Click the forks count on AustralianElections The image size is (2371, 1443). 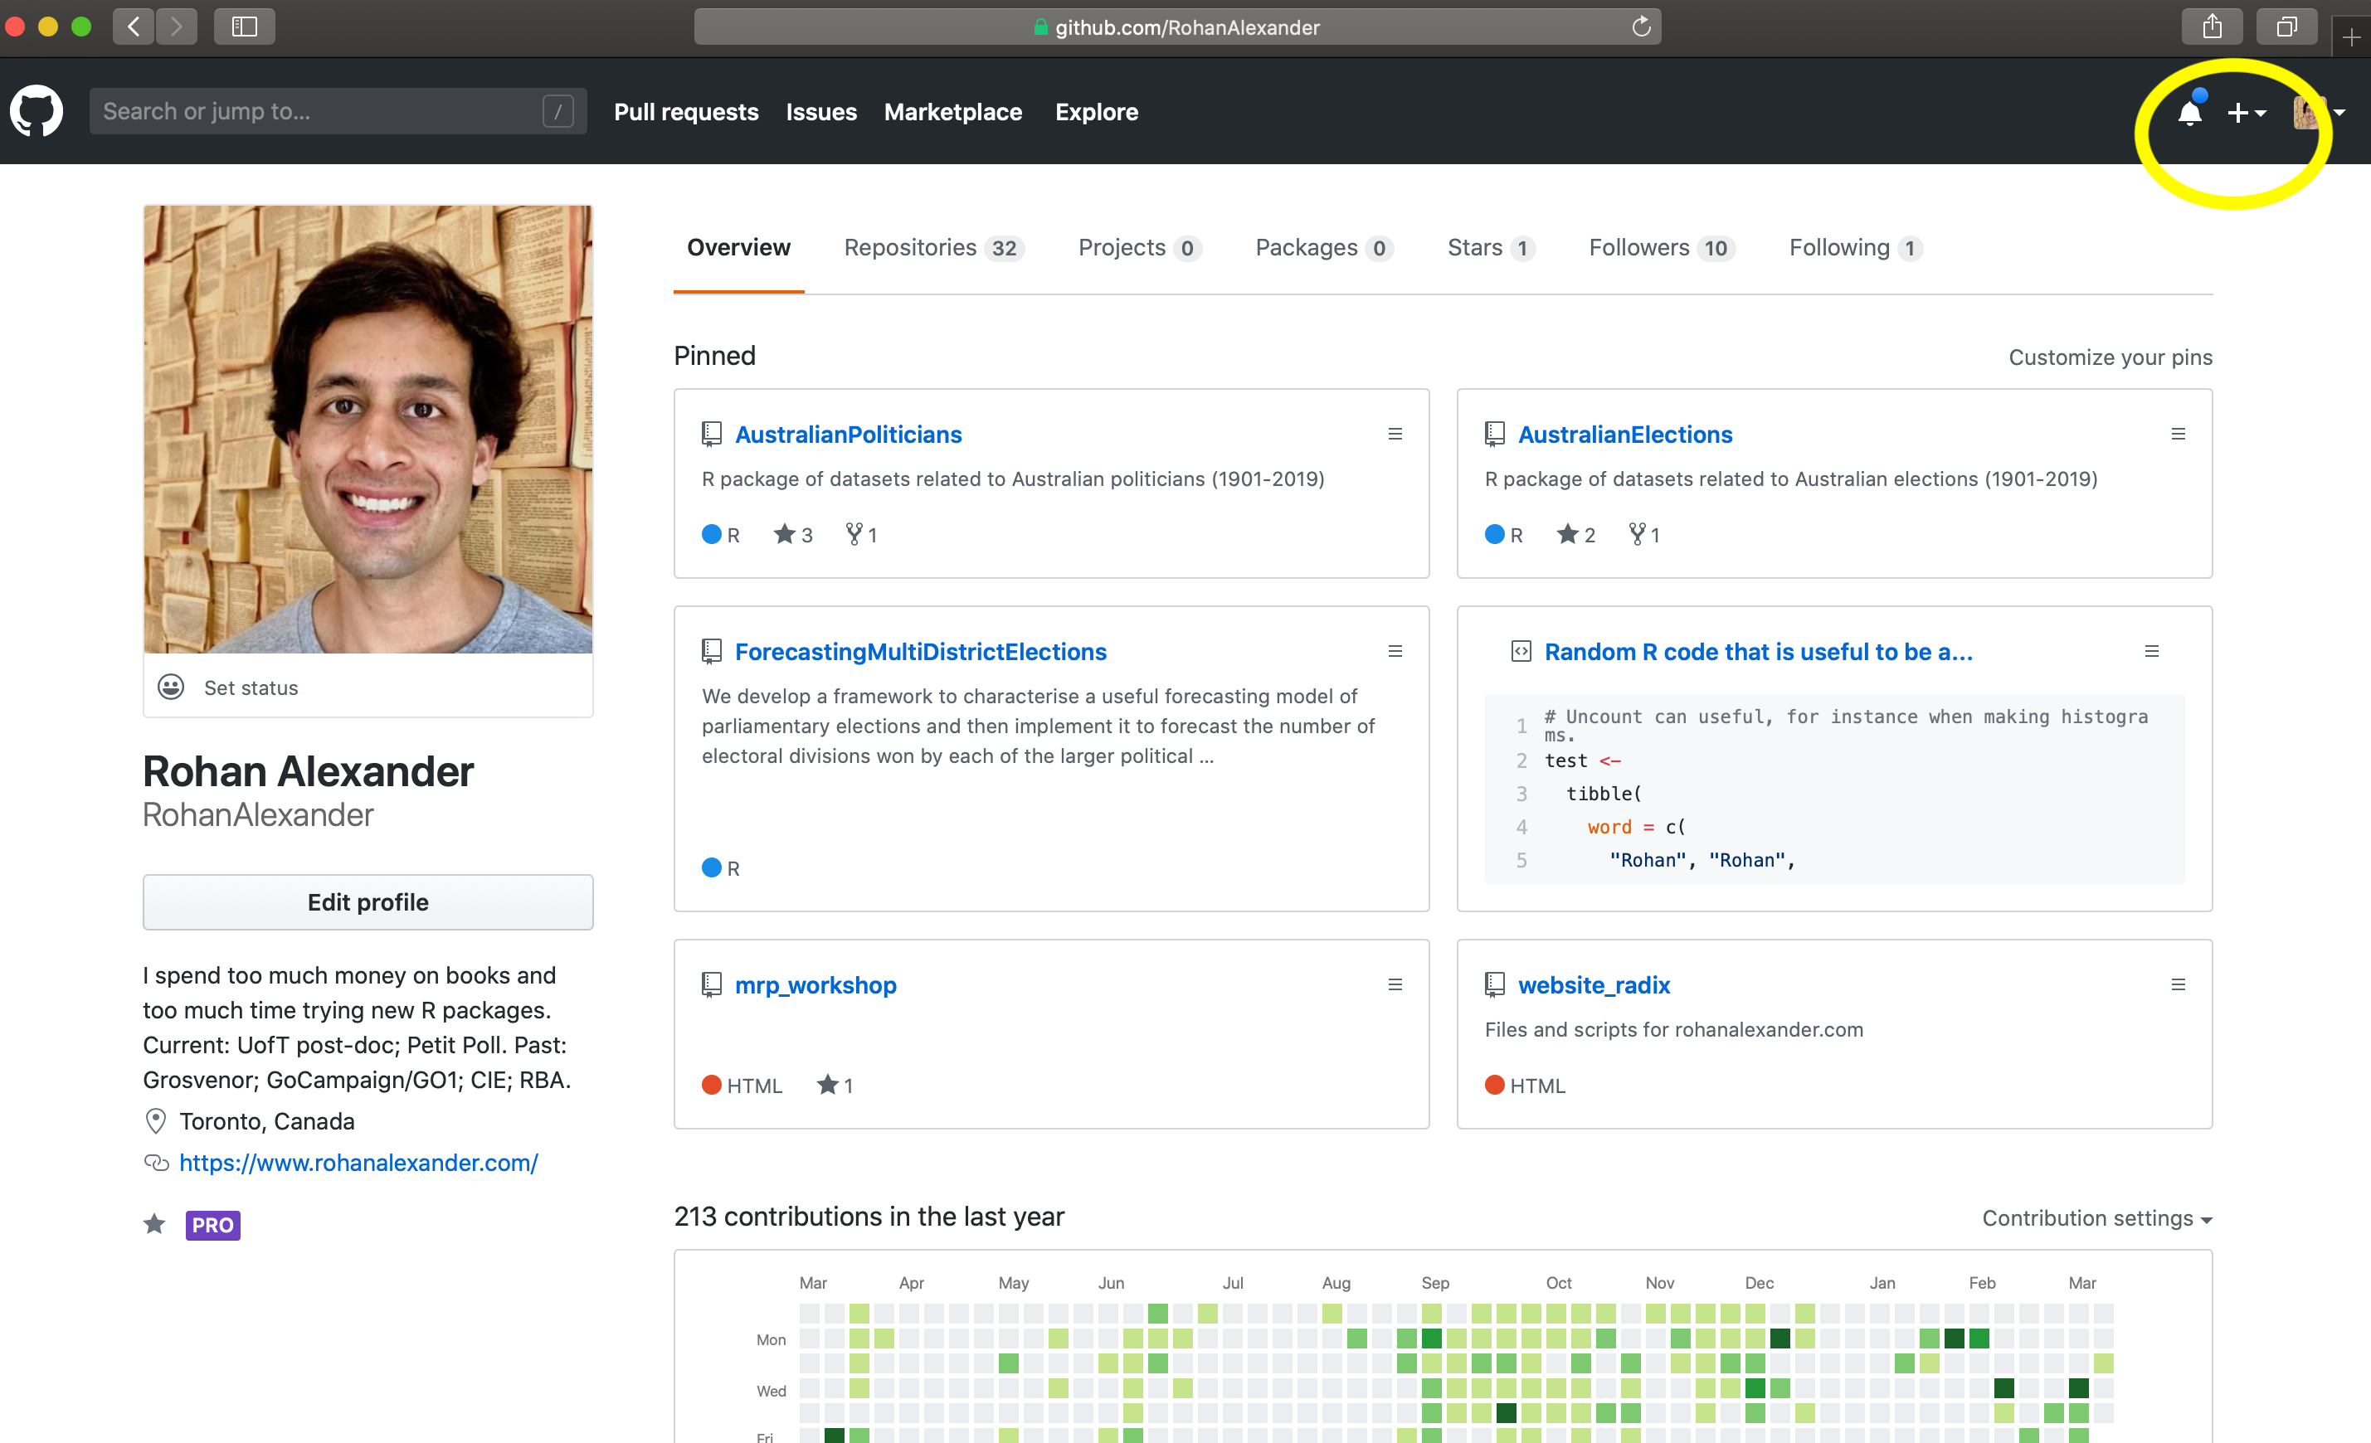1643,535
